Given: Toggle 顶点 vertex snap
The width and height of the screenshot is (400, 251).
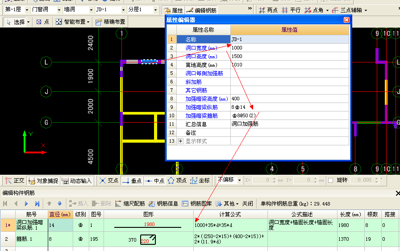Looking at the screenshot, I should point(177,181).
